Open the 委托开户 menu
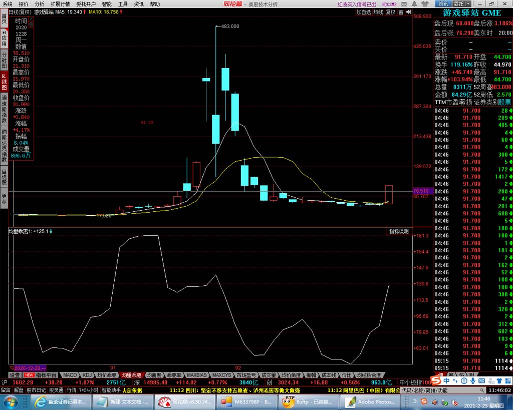The width and height of the screenshot is (513, 410). click(86, 4)
